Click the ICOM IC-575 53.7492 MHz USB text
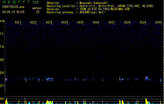 105,9
